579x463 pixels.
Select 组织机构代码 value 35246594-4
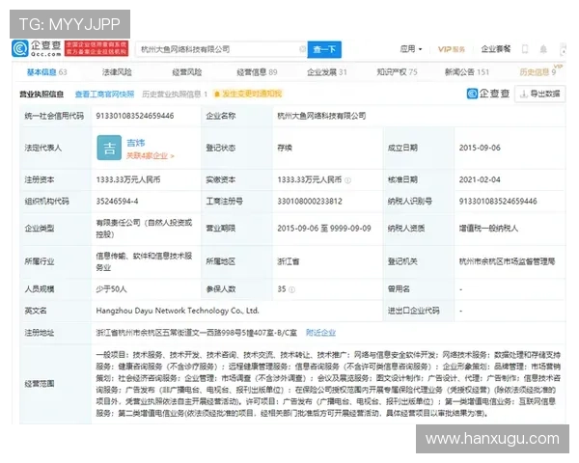pos(117,202)
